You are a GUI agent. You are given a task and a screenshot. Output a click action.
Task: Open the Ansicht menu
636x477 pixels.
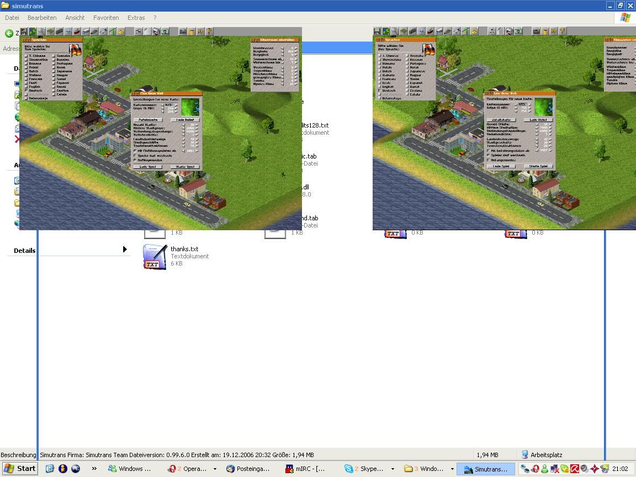pyautogui.click(x=75, y=18)
